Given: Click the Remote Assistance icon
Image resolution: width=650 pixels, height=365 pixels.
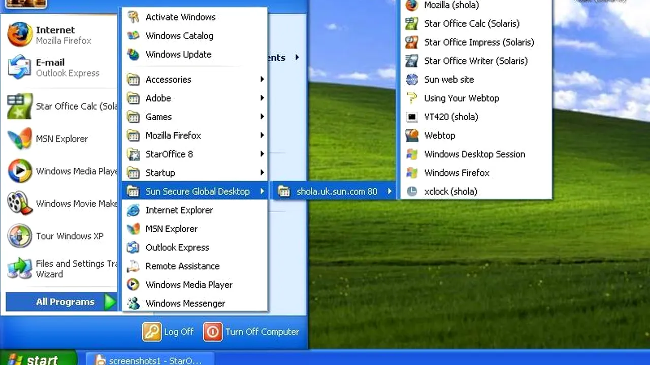Looking at the screenshot, I should click(133, 266).
